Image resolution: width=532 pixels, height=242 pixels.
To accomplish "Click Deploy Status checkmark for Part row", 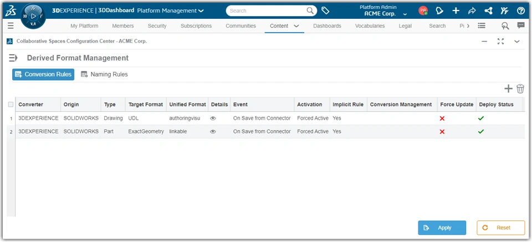I will [481, 131].
